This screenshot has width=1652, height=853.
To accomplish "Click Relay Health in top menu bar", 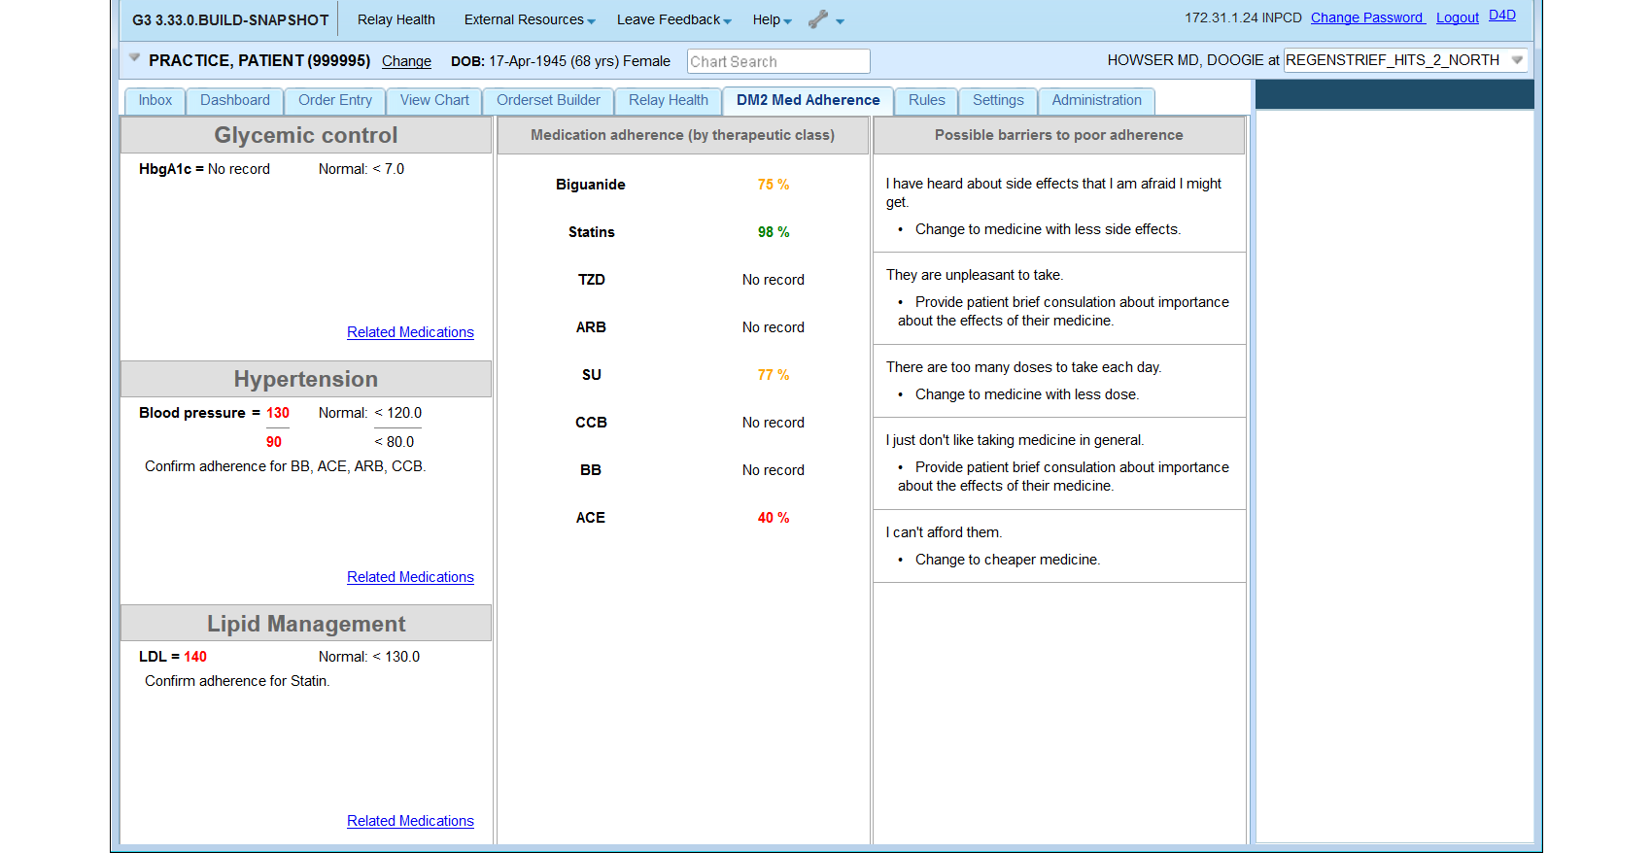I will pos(396,19).
